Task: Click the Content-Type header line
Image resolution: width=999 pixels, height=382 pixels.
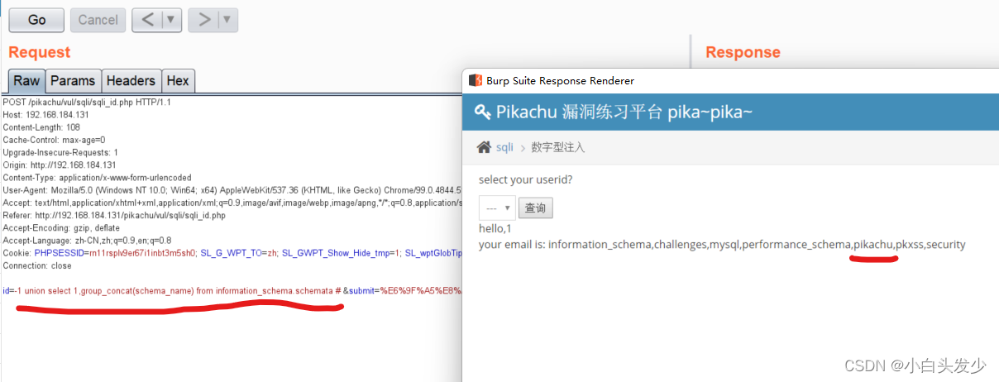Action: pyautogui.click(x=97, y=178)
